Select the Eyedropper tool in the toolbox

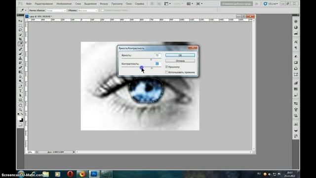pyautogui.click(x=20, y=44)
